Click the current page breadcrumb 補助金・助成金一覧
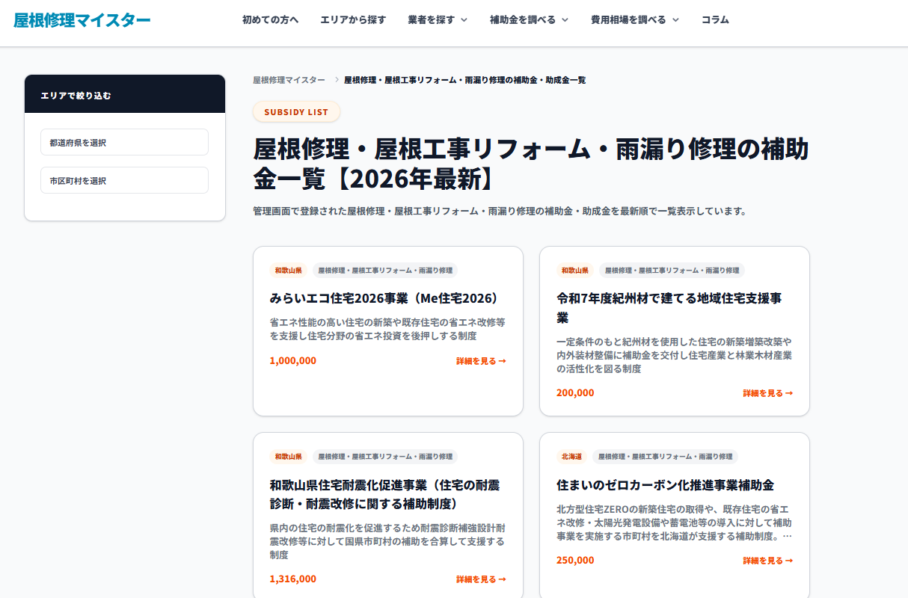The width and height of the screenshot is (908, 598). [x=464, y=80]
